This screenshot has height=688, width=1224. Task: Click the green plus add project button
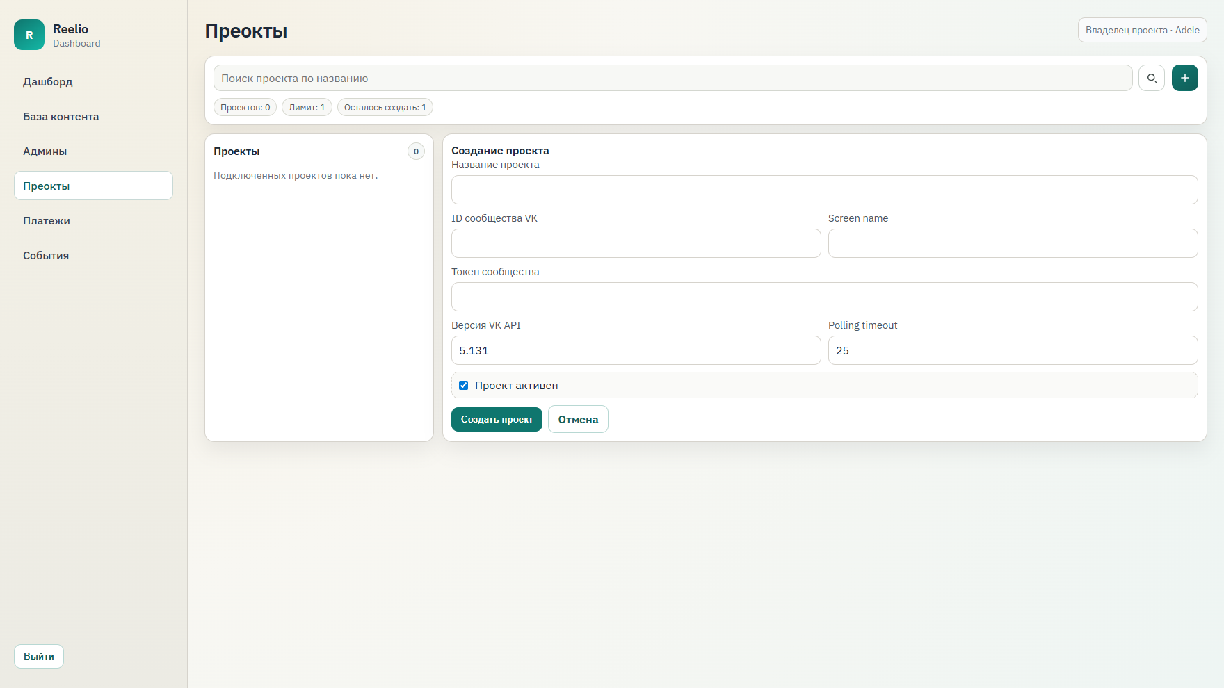(1184, 78)
